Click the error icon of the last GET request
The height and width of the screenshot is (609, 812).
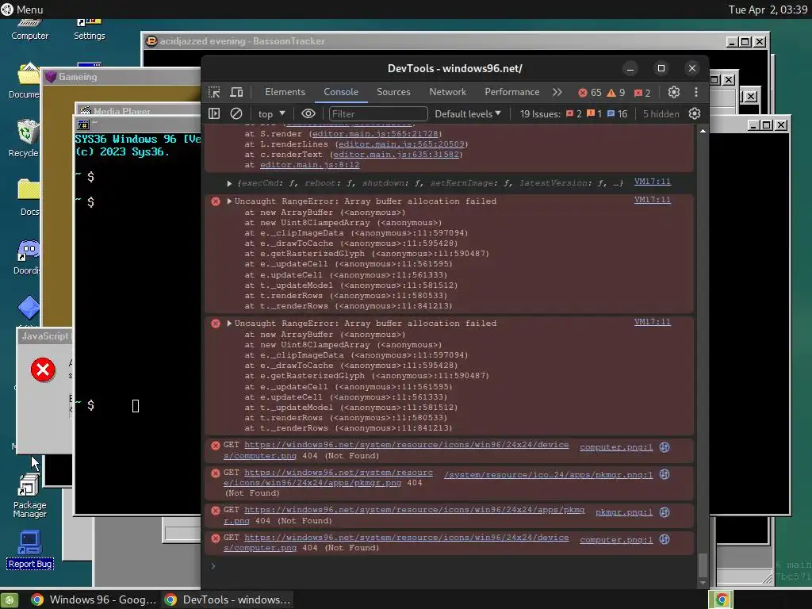[x=216, y=538]
